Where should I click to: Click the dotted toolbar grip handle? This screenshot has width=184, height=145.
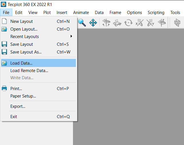click(x=170, y=23)
